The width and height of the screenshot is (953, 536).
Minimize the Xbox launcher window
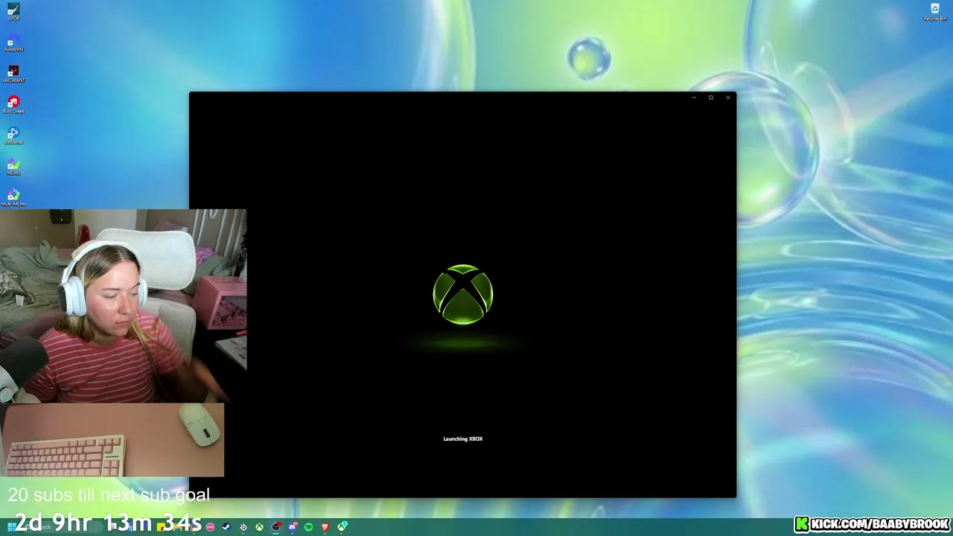[x=693, y=98]
